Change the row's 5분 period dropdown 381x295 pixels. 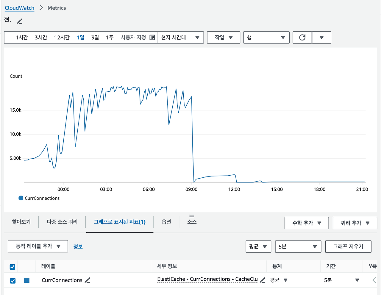point(342,280)
